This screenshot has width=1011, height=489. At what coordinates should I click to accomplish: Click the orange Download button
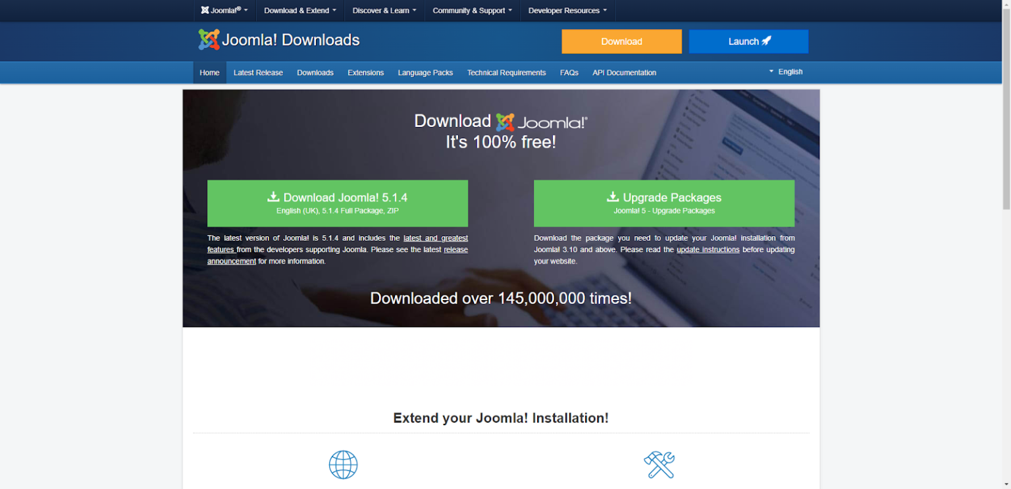click(621, 41)
